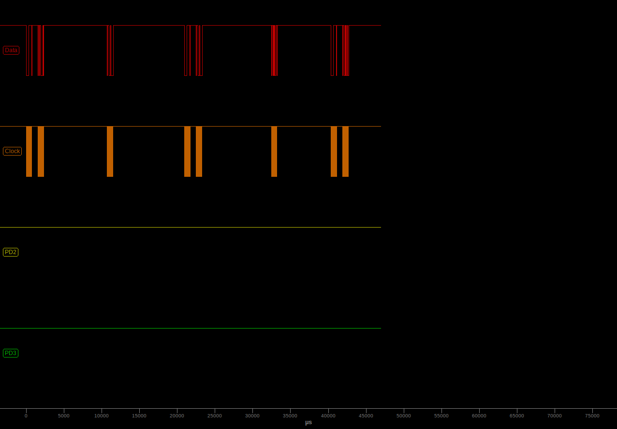The height and width of the screenshot is (429, 617).
Task: Click the 40000 tick on time axis
Action: tap(328, 415)
